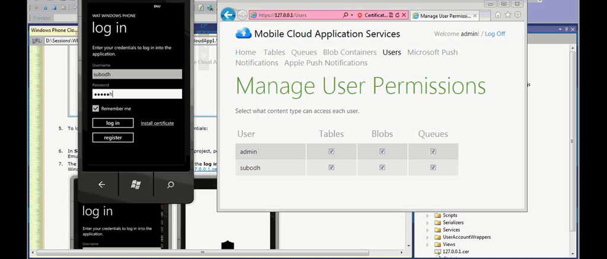Toggle auto hide pin on Solution Explorer
The width and height of the screenshot is (607, 259).
566,30
